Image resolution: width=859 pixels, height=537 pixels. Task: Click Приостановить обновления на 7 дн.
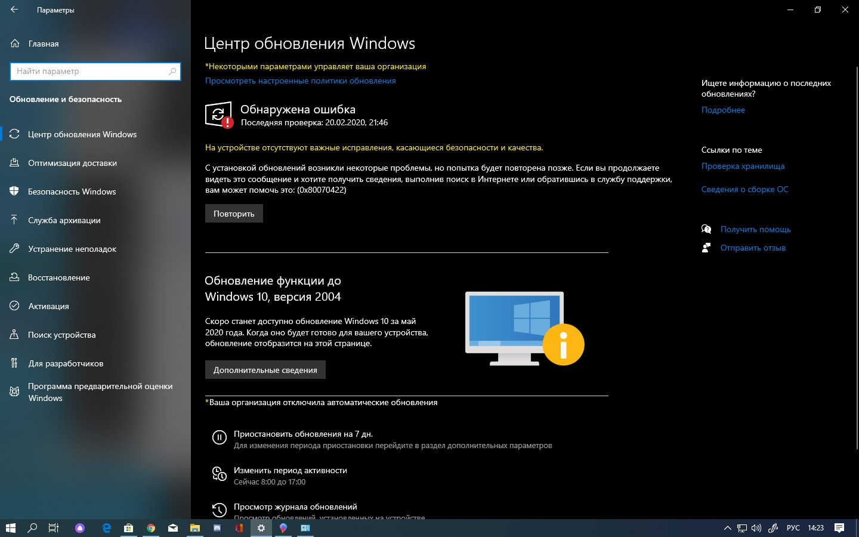(303, 434)
